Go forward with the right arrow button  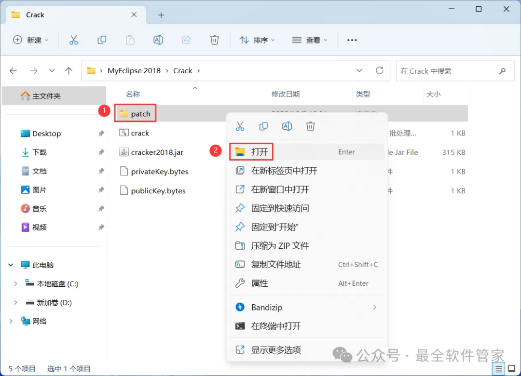point(34,71)
